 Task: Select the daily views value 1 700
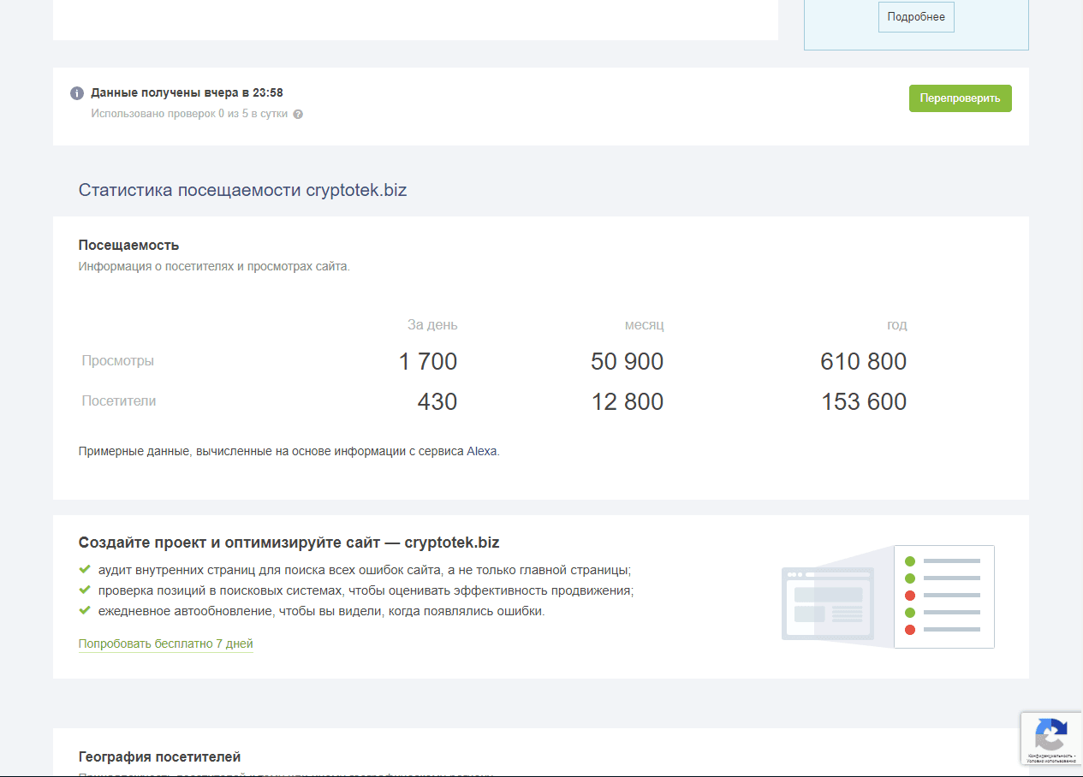pos(428,361)
